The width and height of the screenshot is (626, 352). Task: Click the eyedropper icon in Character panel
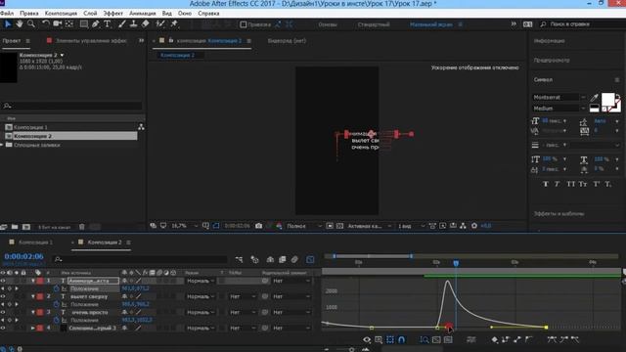click(x=595, y=98)
